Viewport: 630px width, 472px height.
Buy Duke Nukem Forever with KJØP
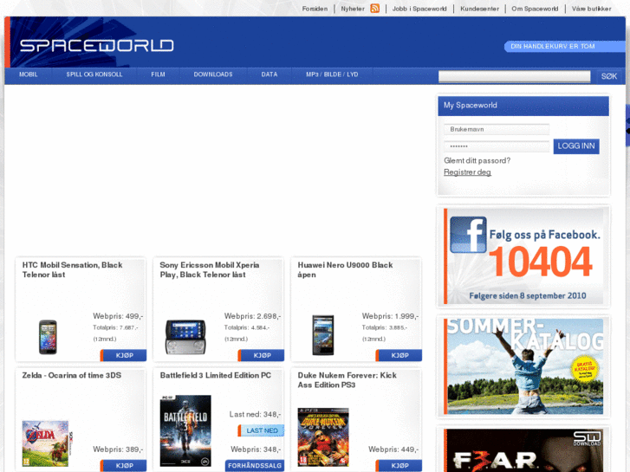(x=399, y=466)
